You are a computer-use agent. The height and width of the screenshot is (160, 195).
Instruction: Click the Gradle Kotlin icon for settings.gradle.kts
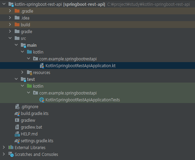17,141
